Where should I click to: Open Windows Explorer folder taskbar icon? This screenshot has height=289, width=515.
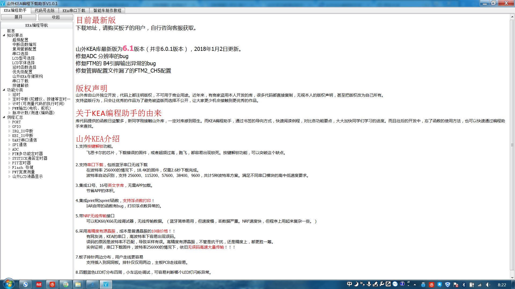coord(78,284)
